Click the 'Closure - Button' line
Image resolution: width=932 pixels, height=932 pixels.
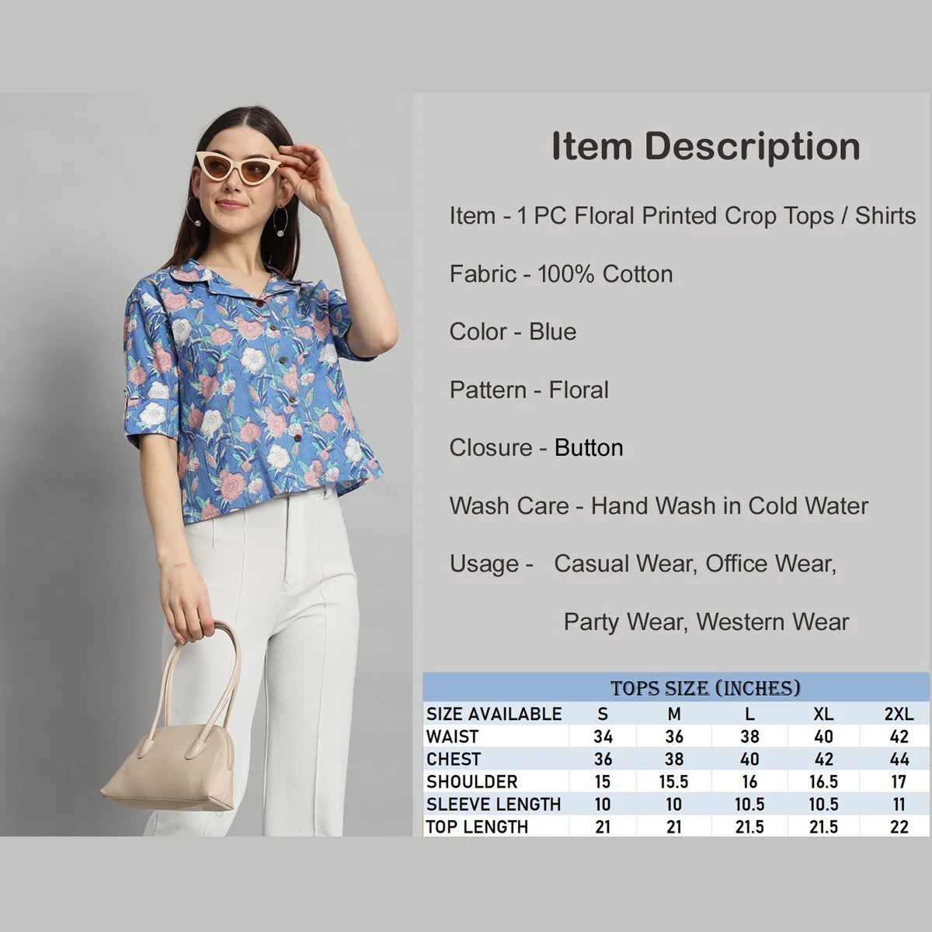point(536,447)
